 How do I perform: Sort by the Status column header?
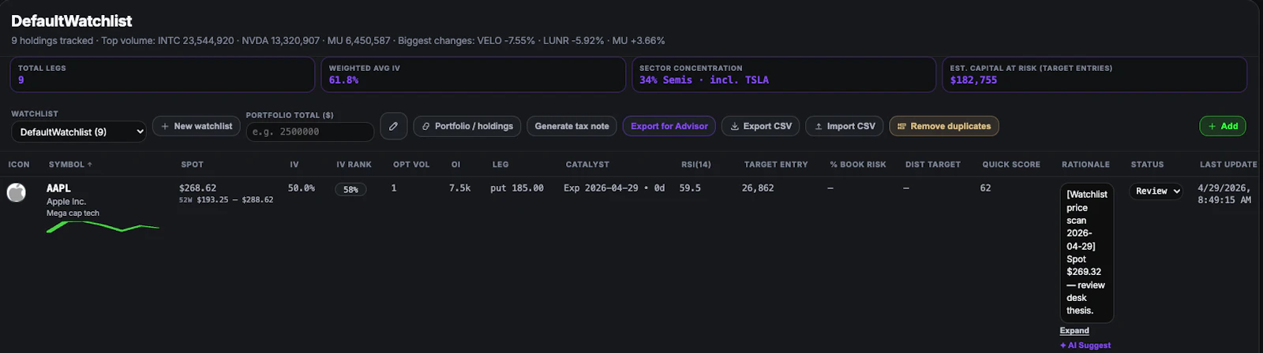[x=1147, y=165]
